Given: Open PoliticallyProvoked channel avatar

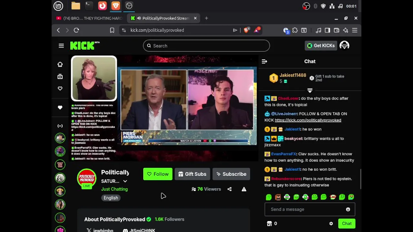Looking at the screenshot, I should pos(86,179).
